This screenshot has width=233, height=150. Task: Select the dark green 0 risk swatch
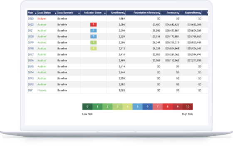tap(87, 106)
